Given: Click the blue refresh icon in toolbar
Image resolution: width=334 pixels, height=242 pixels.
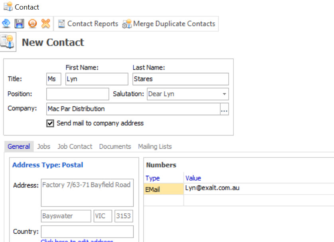Looking at the screenshot, I should pyautogui.click(x=6, y=24).
